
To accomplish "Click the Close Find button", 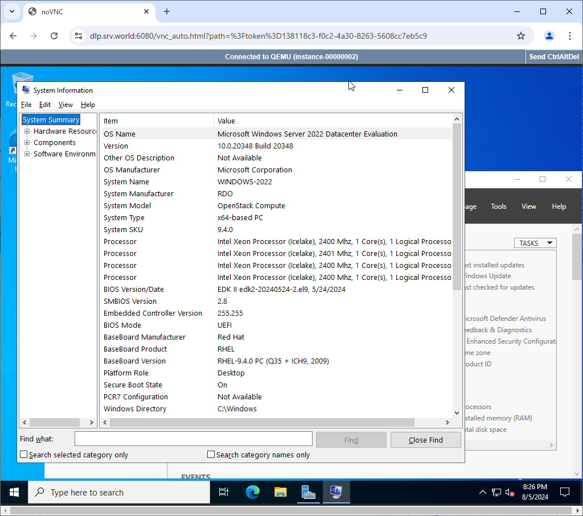I will coord(426,440).
